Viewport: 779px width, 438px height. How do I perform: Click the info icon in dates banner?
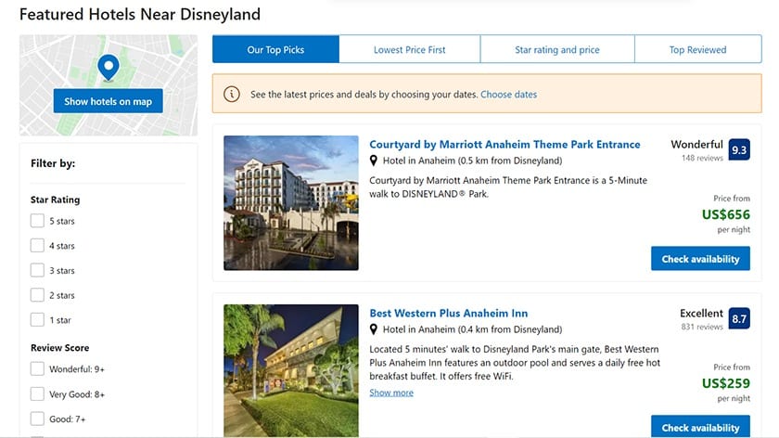(x=232, y=94)
